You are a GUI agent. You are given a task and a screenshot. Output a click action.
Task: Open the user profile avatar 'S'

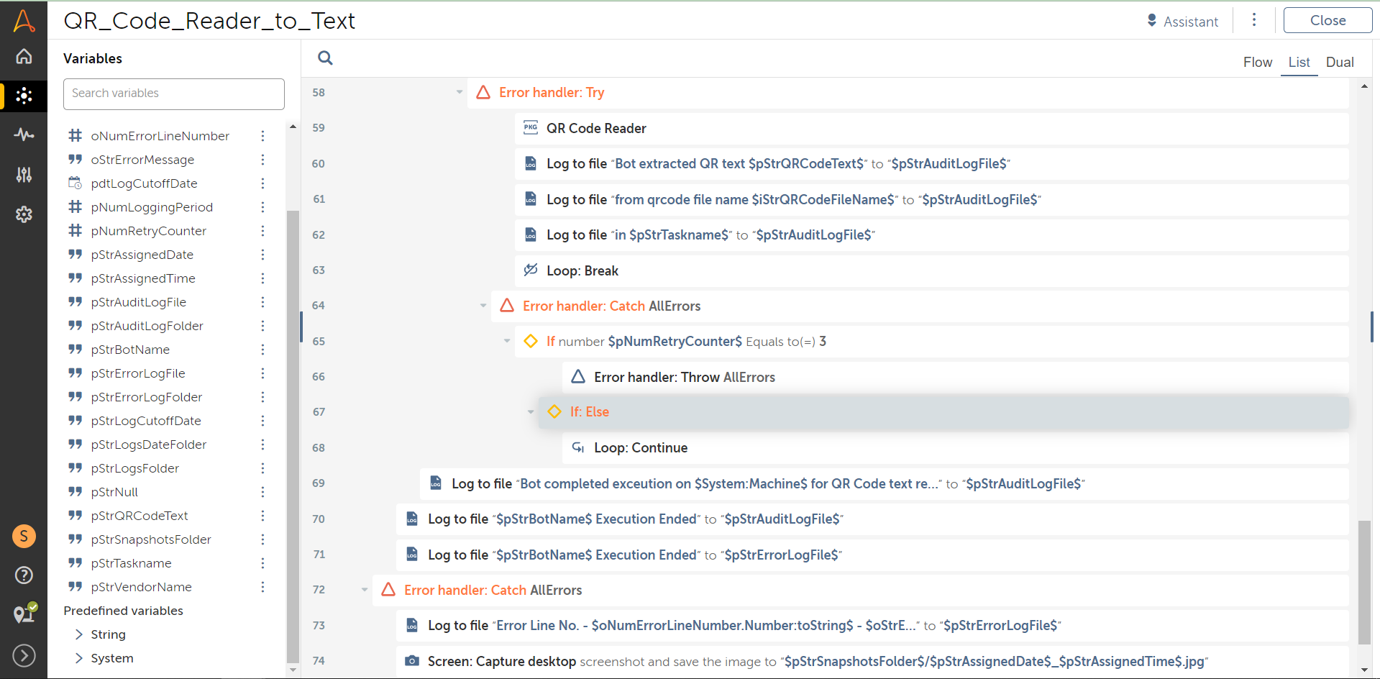(x=24, y=536)
